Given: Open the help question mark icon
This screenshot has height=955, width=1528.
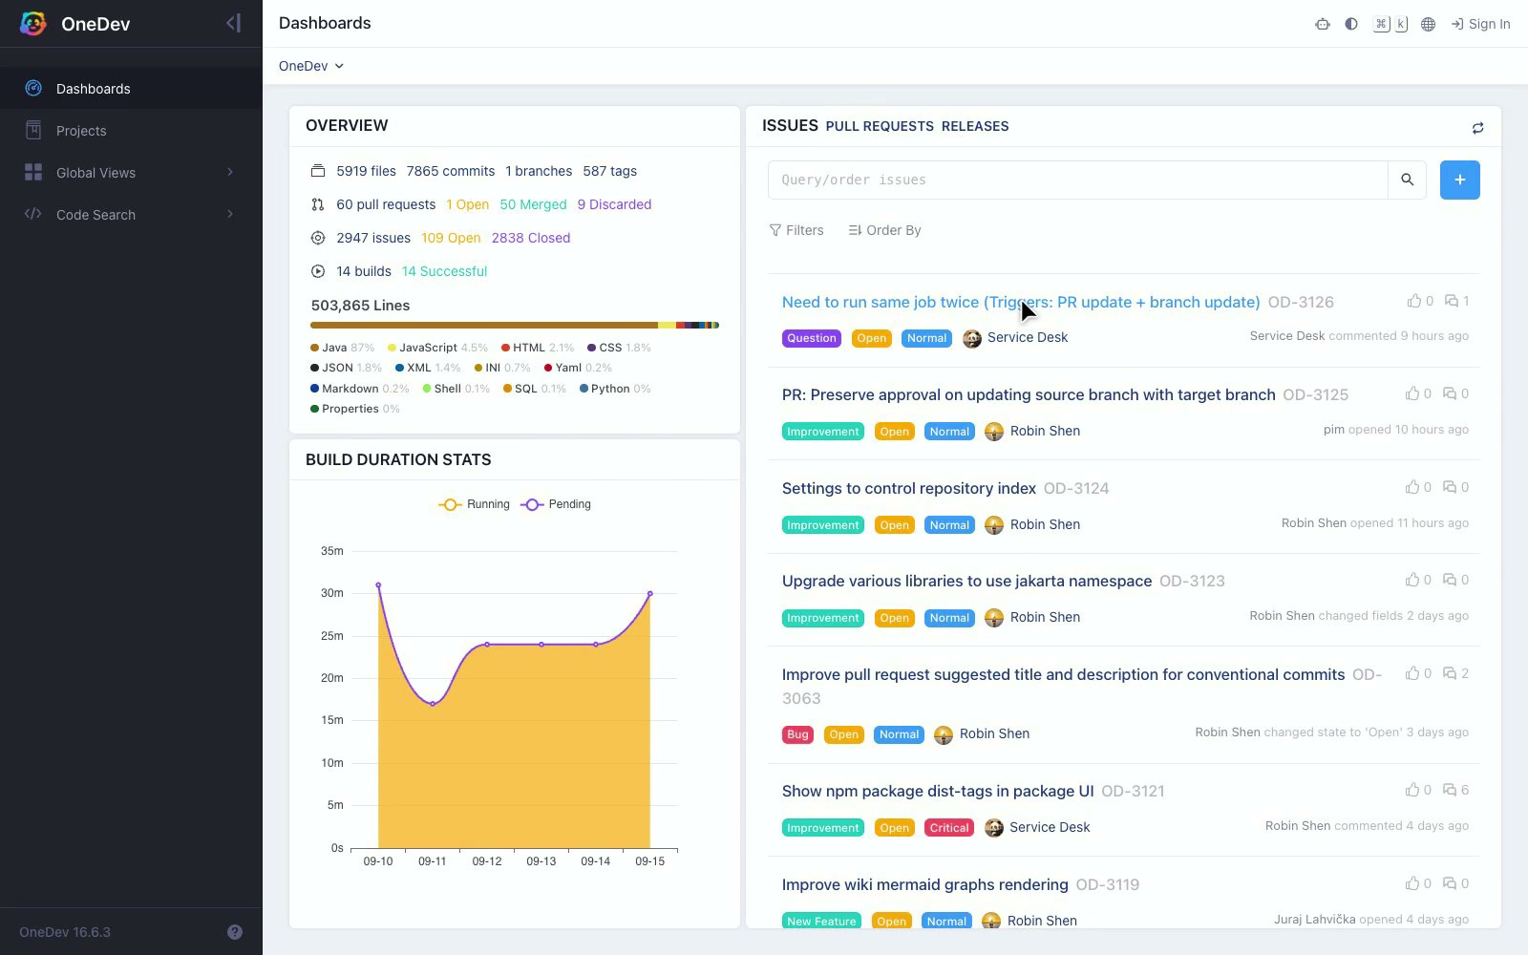Looking at the screenshot, I should [235, 932].
